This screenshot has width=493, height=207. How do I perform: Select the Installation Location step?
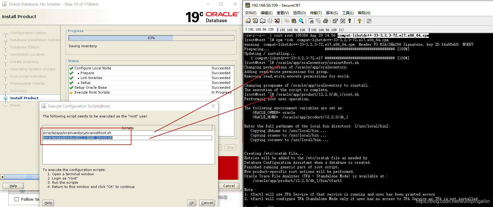[27, 54]
